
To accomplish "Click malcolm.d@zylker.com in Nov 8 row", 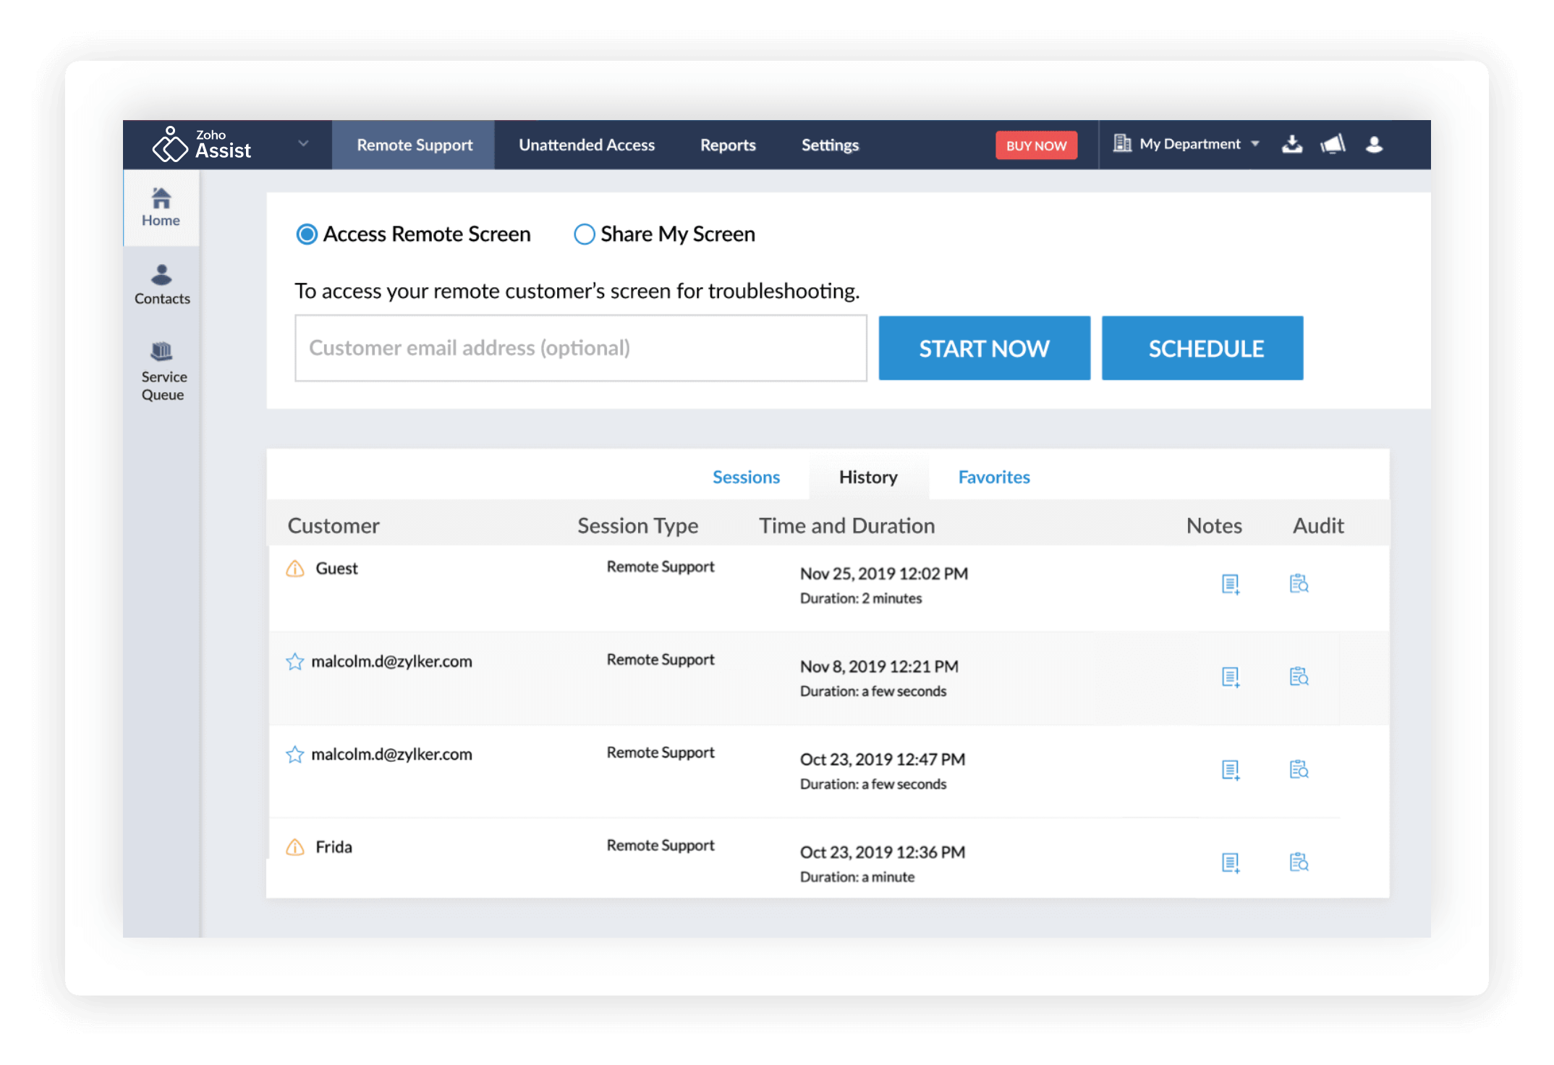I will [x=391, y=661].
